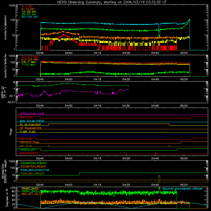Select the AAZ_FLAG label
This screenshot has height=211, width=211.
coord(26,146)
